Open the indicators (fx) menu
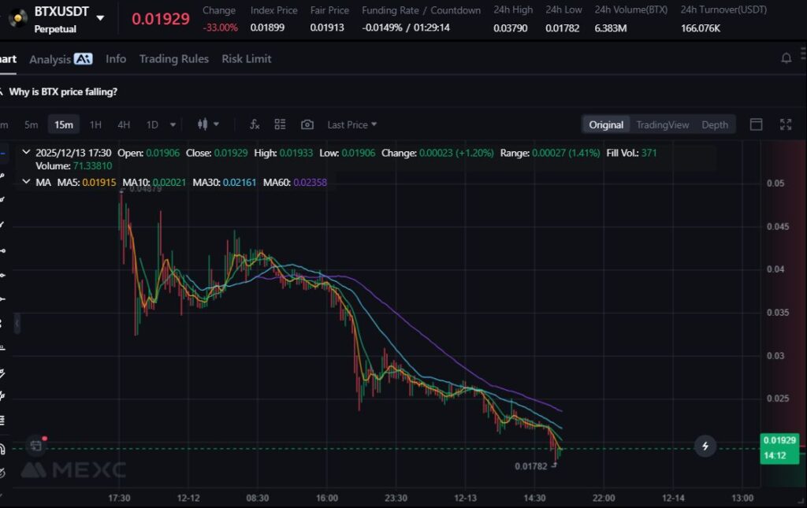 coord(255,124)
